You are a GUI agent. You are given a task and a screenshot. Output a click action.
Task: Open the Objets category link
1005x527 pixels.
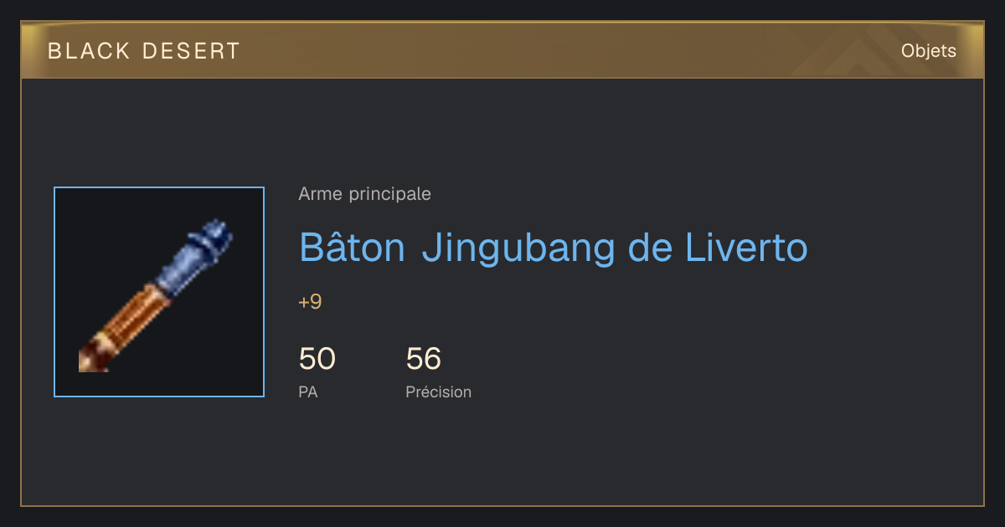(x=928, y=51)
